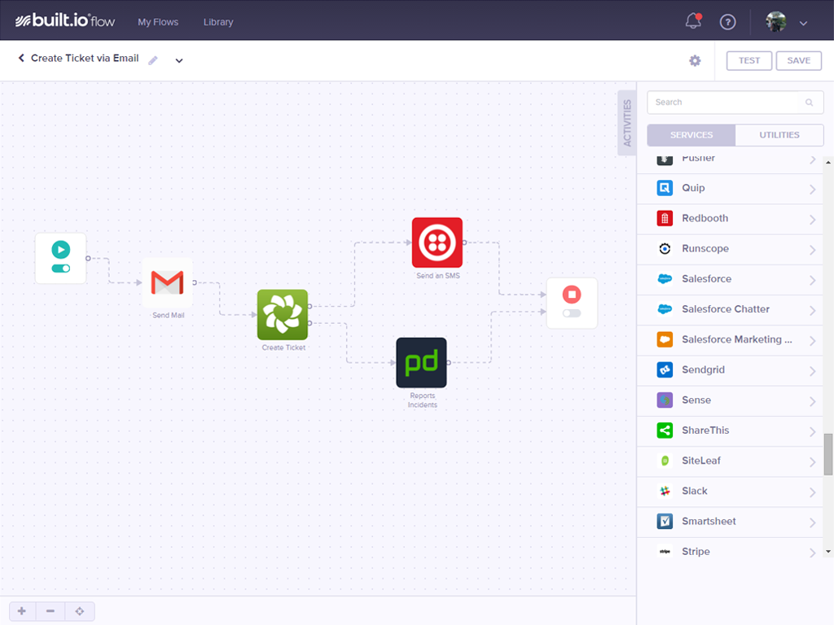Click the pencil icon to rename flow
The height and width of the screenshot is (625, 834).
pyautogui.click(x=153, y=60)
